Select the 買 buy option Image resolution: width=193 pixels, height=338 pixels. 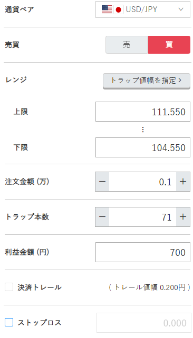click(x=169, y=45)
